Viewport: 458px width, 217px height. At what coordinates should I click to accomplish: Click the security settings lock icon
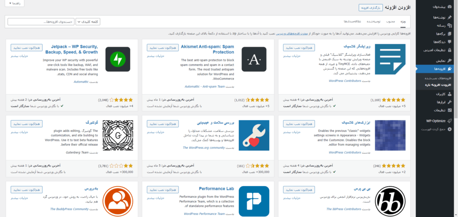(449, 50)
